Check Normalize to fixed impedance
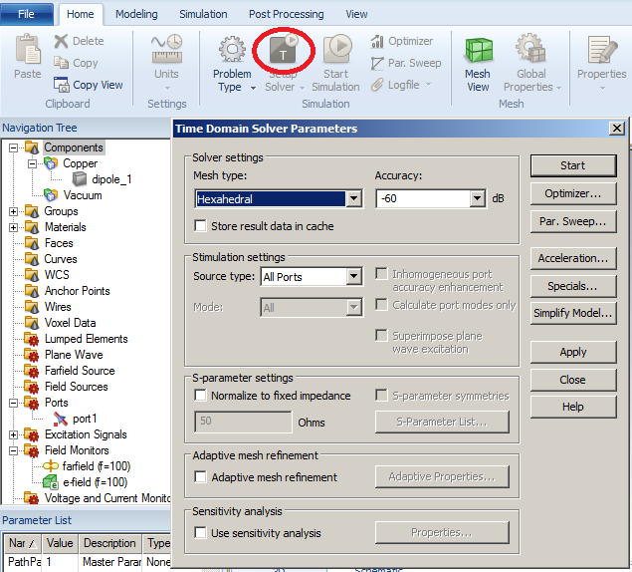The height and width of the screenshot is (572, 632). pyautogui.click(x=201, y=396)
